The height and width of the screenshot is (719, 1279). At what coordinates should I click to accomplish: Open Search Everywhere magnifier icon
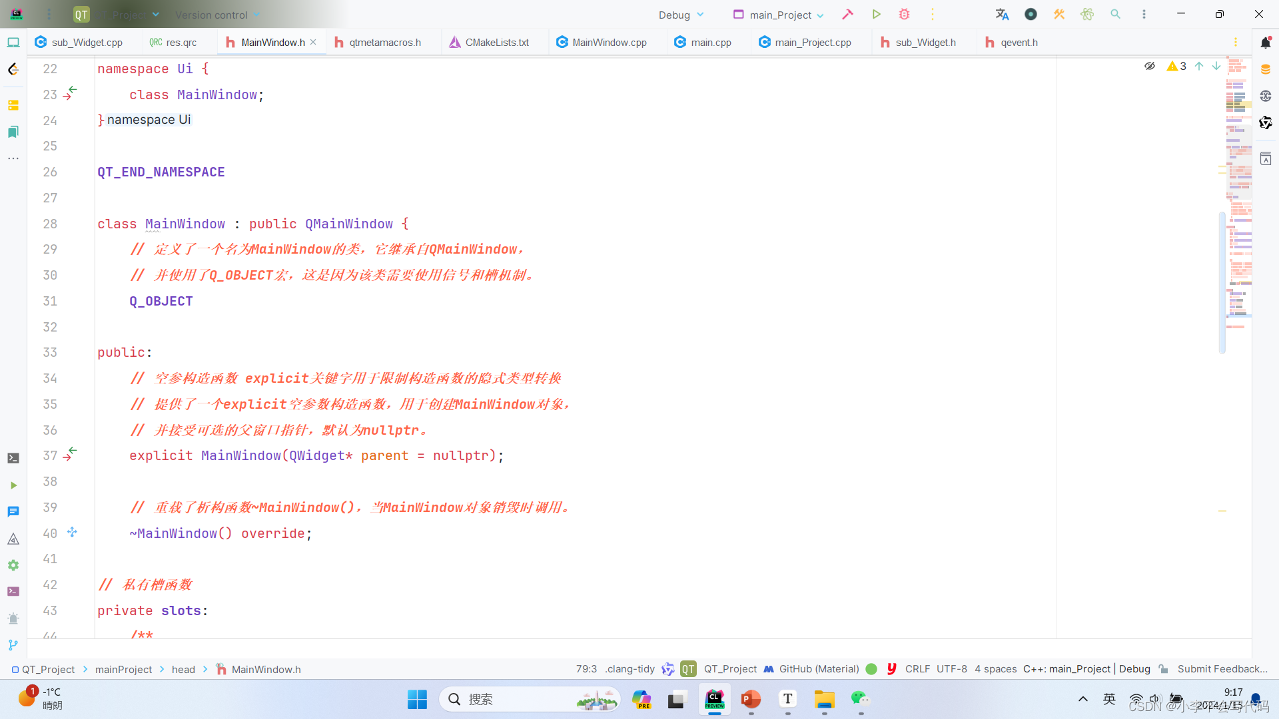click(1115, 14)
